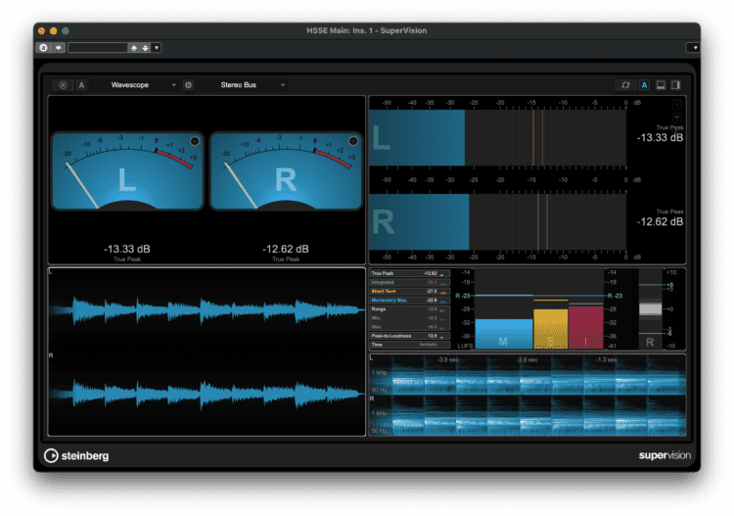Image resolution: width=734 pixels, height=516 pixels.
Task: Click the bypass button beside the activate button
Action: (x=58, y=47)
